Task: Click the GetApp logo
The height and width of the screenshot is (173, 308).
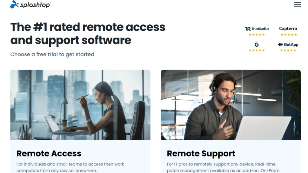Action: 288,44
